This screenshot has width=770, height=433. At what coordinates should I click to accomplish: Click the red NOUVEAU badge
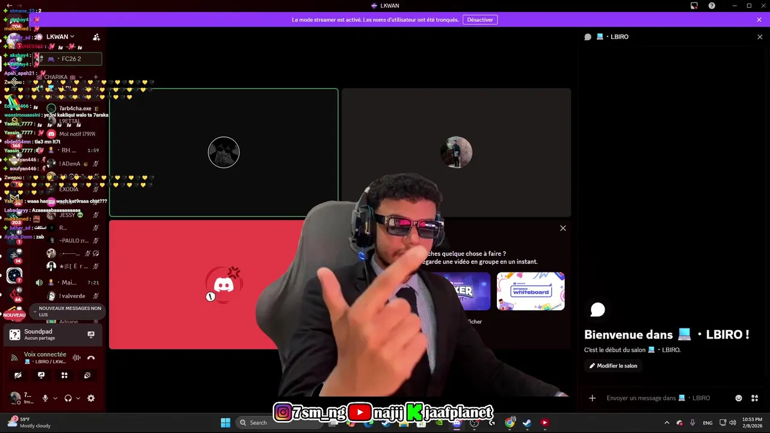tap(14, 315)
